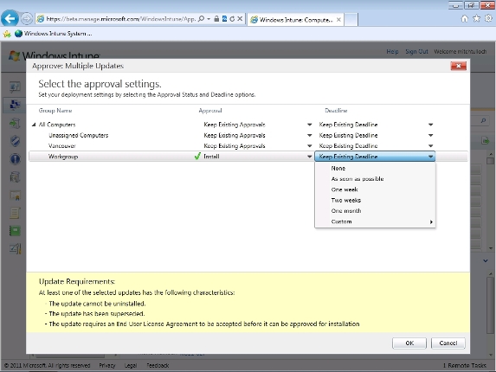Click the browser Back arrow button
Screen dimensions: 496x372
10,19
